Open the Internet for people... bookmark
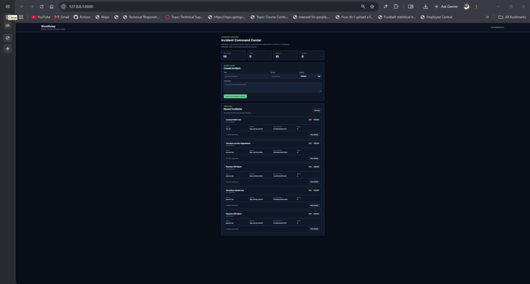 (x=311, y=17)
